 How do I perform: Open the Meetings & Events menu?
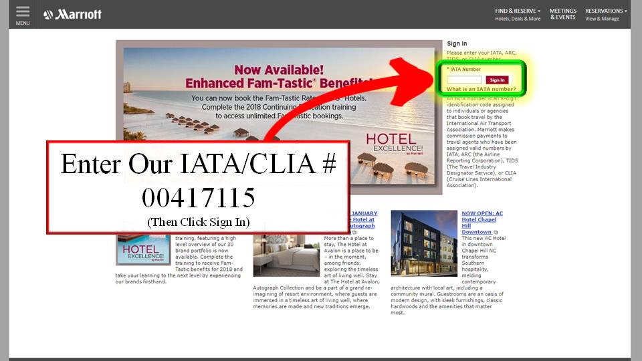(562, 14)
